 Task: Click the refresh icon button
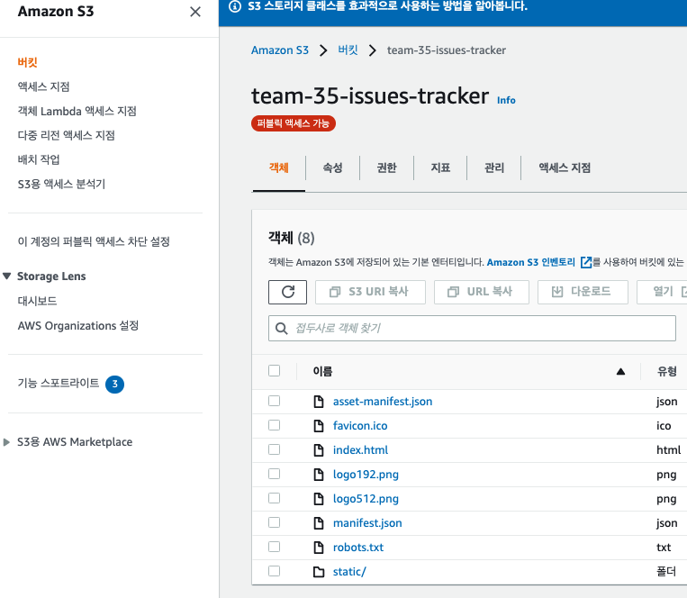point(287,292)
